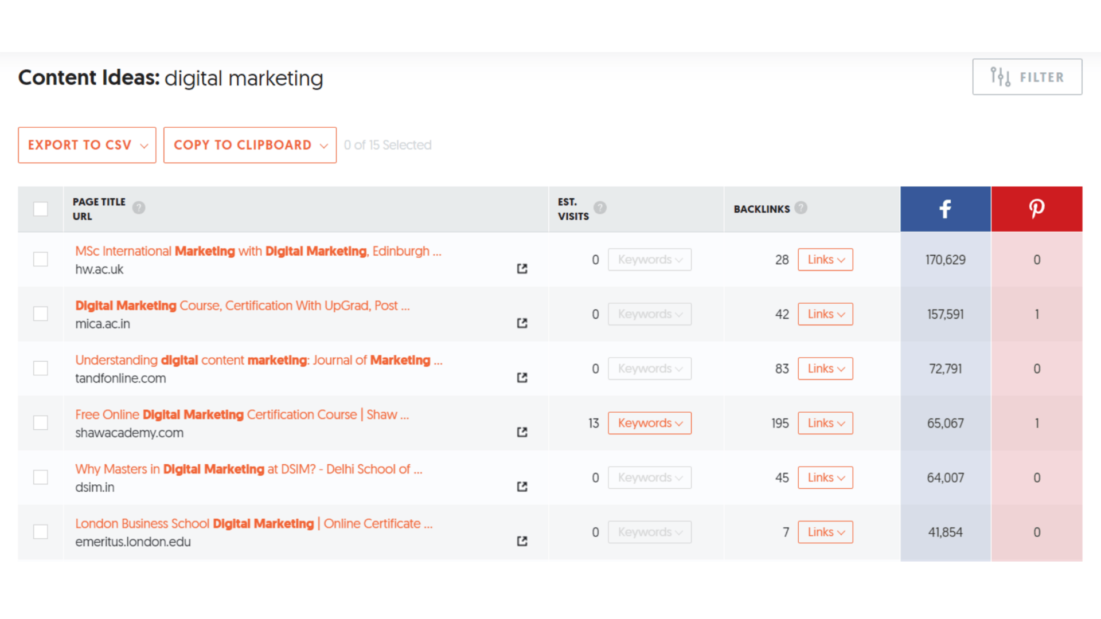Open the MSc International Marketing title link
The width and height of the screenshot is (1101, 619).
coord(257,250)
